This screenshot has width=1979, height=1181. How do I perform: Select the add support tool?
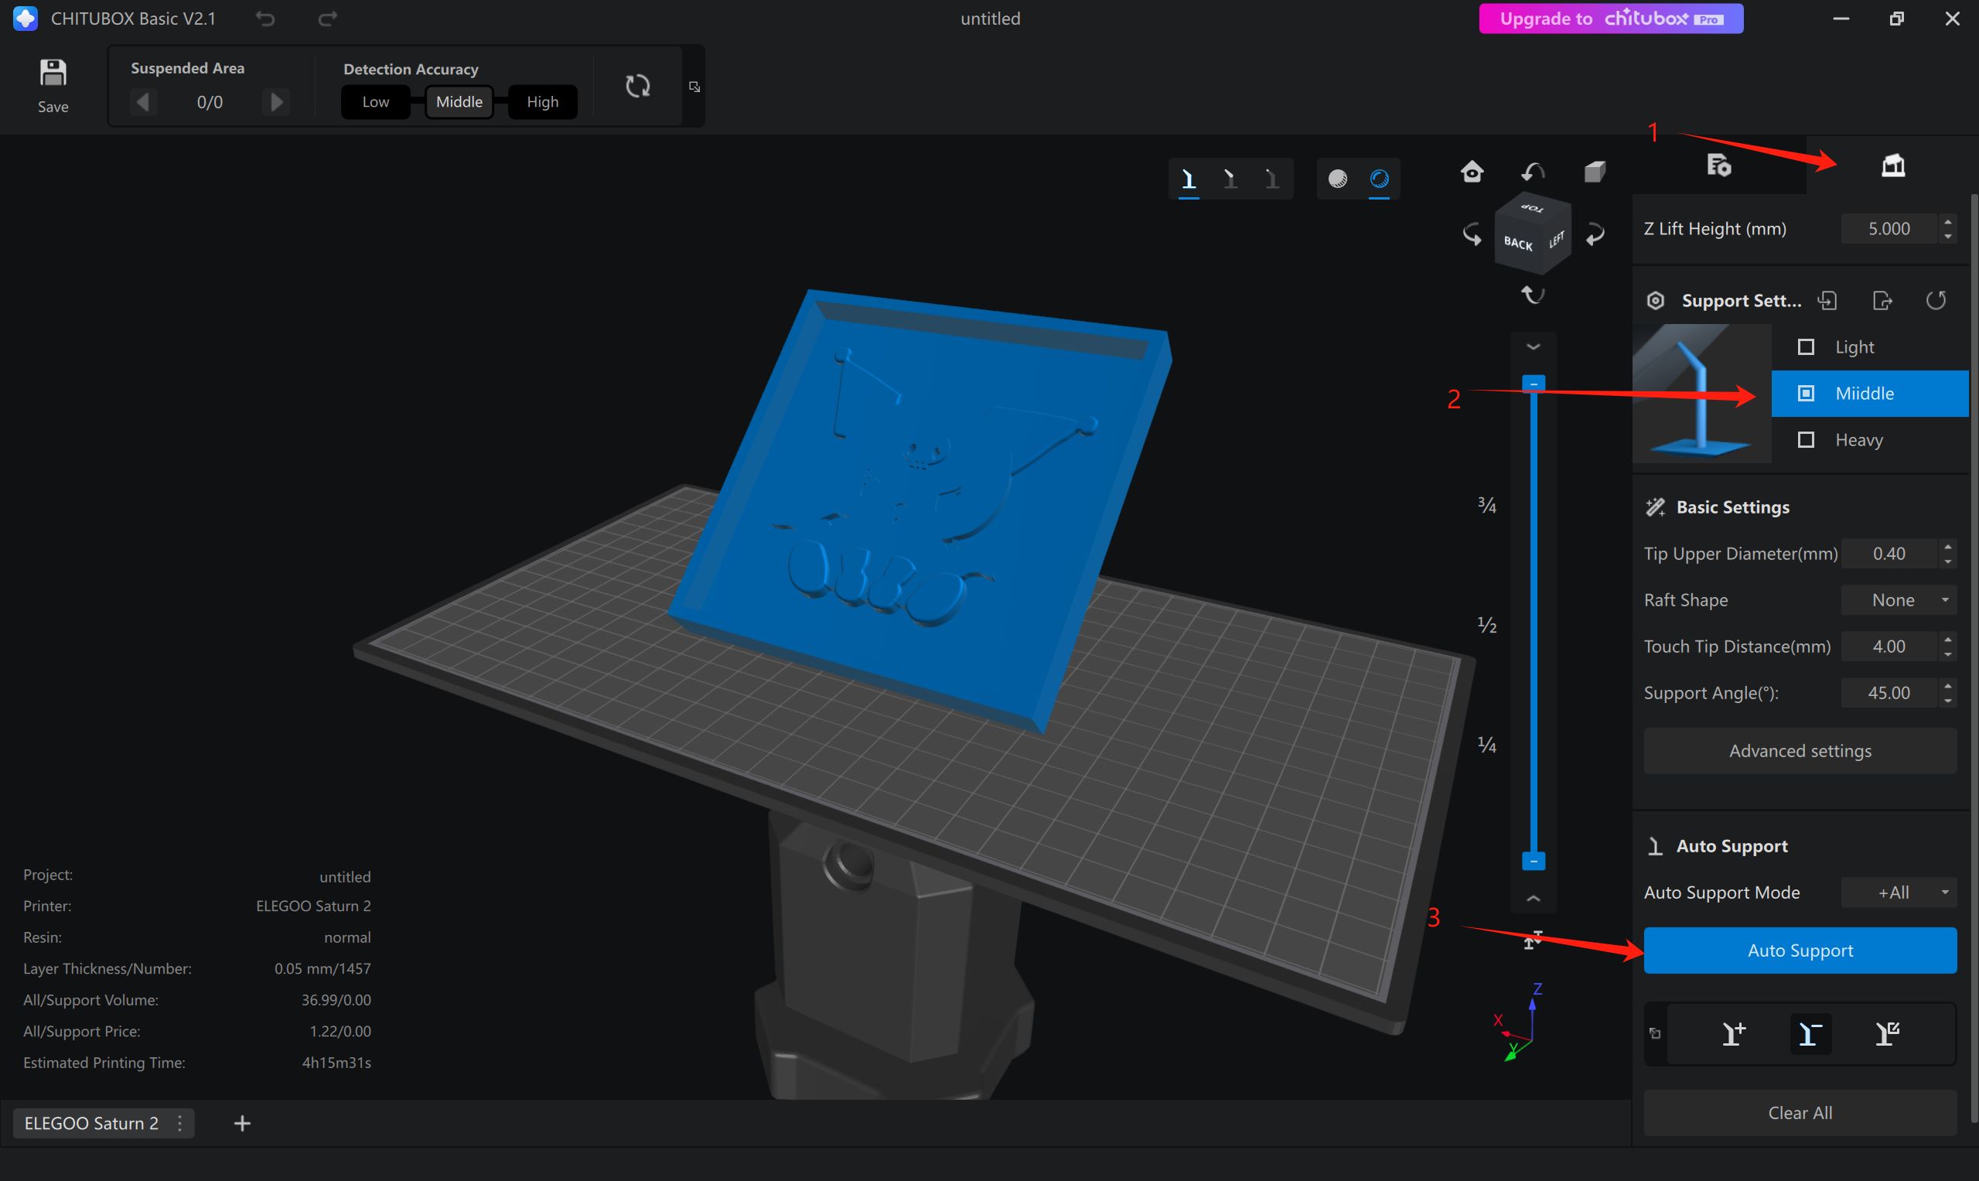pos(1733,1034)
